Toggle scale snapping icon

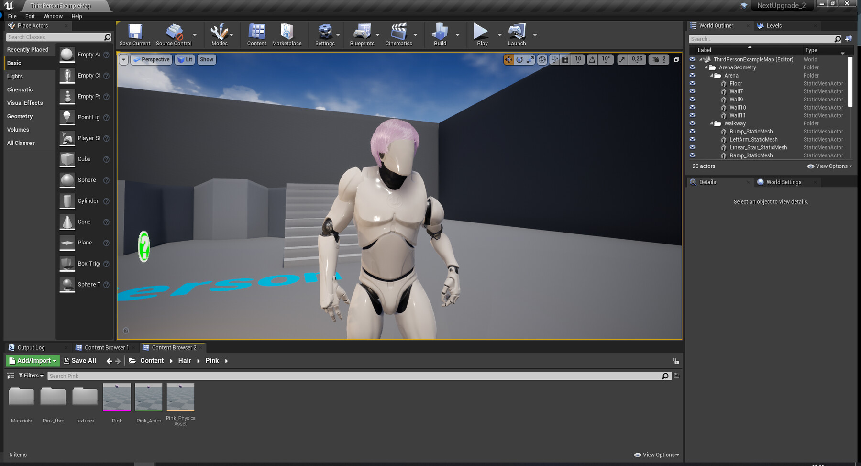pyautogui.click(x=622, y=59)
